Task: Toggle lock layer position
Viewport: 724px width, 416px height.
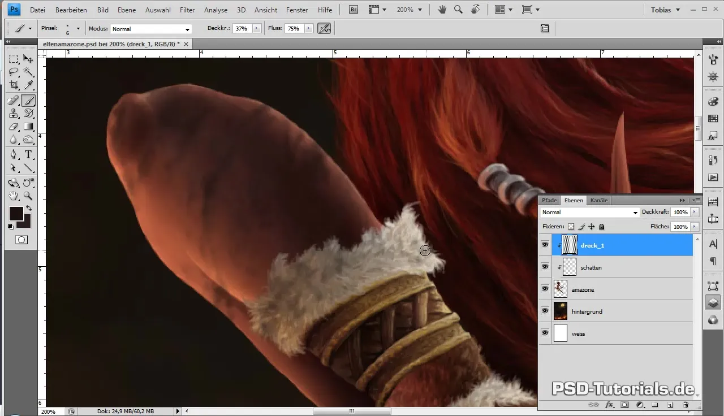Action: (x=591, y=227)
